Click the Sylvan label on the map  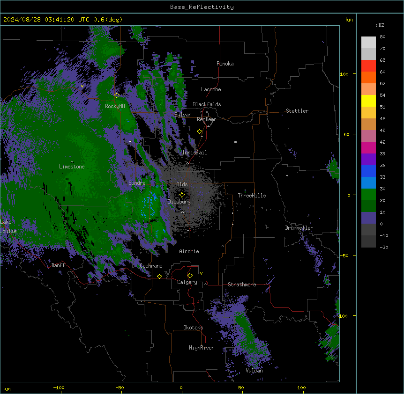coord(183,115)
